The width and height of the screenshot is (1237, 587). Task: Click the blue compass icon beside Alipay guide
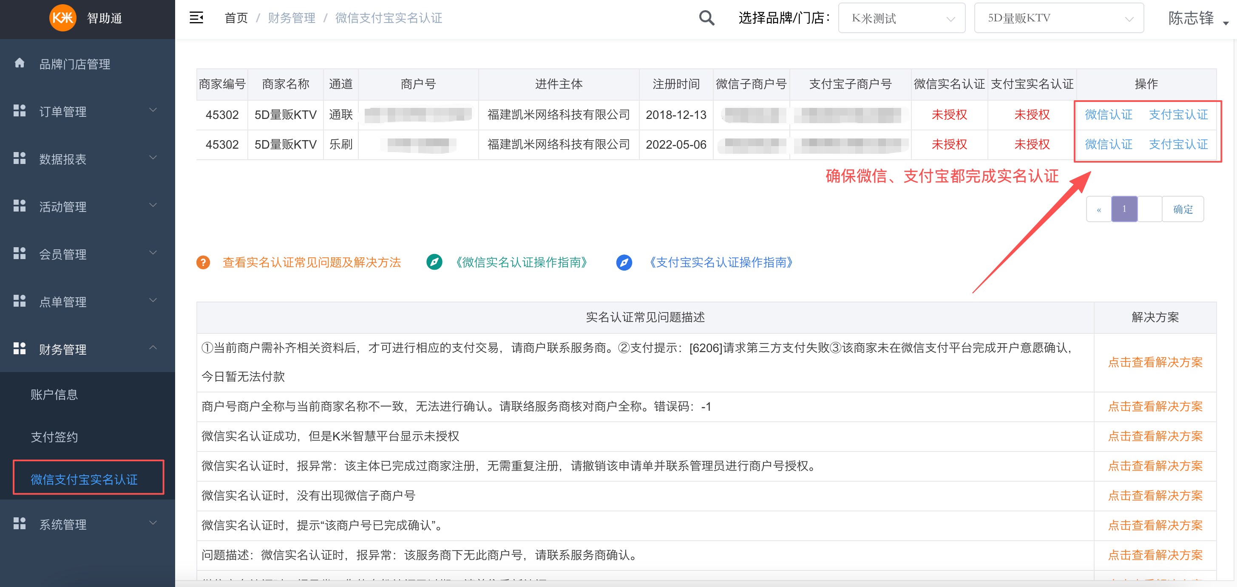click(624, 262)
